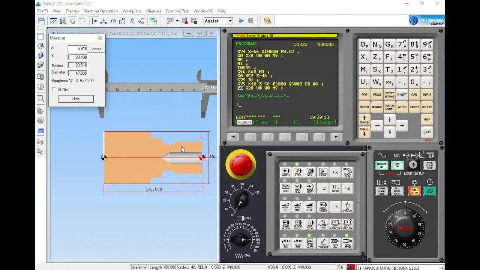Click the LOCK/SETUP key switch
The image size is (480, 270).
click(x=413, y=165)
